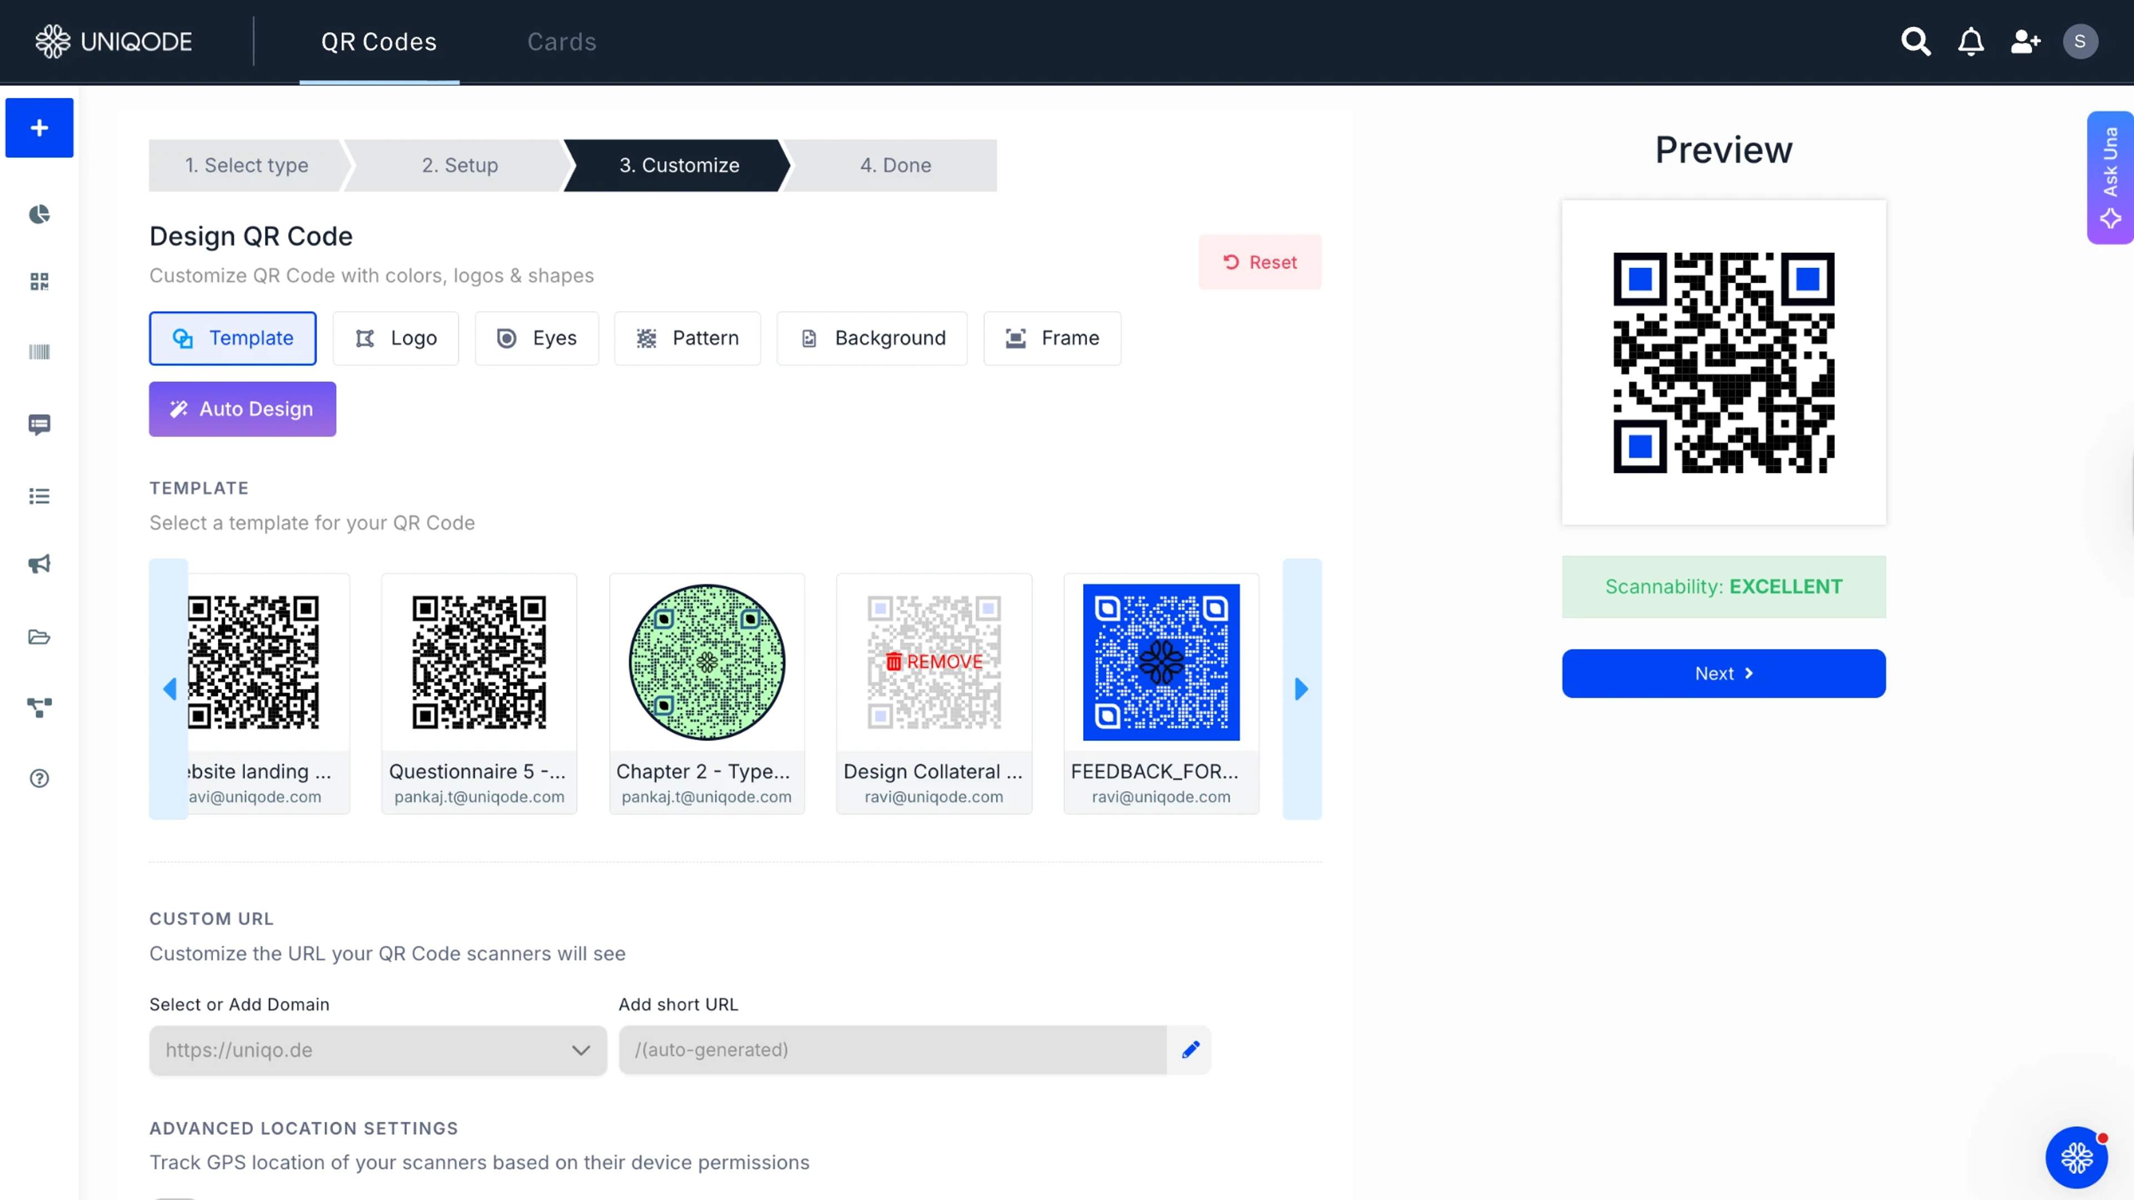Open the chat widget bubble
This screenshot has height=1200, width=2134.
tap(2076, 1157)
